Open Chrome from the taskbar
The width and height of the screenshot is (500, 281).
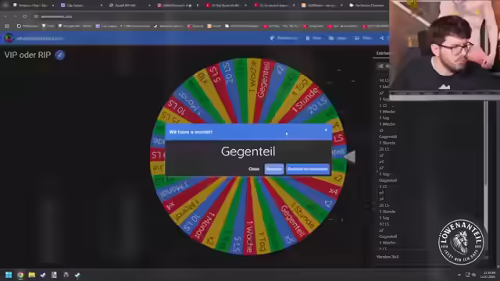20,275
